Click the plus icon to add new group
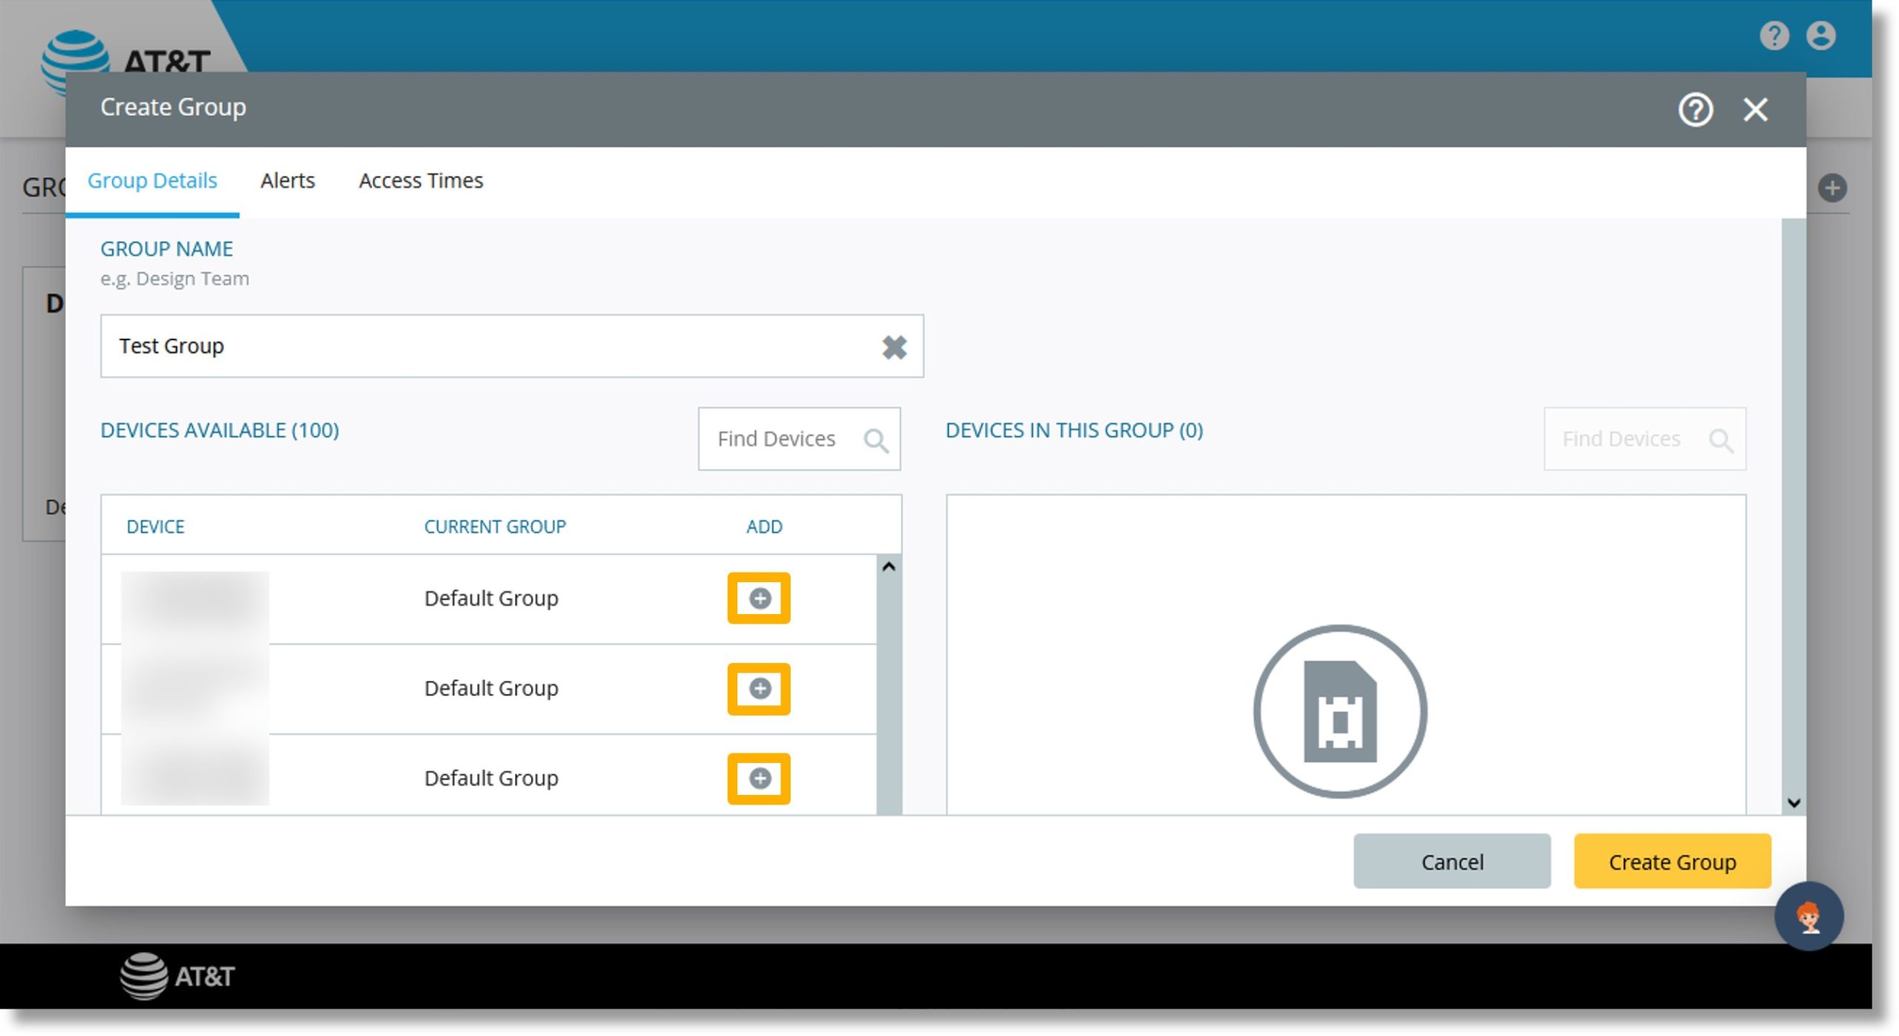Viewport: 1899px width, 1036px height. tap(1831, 188)
